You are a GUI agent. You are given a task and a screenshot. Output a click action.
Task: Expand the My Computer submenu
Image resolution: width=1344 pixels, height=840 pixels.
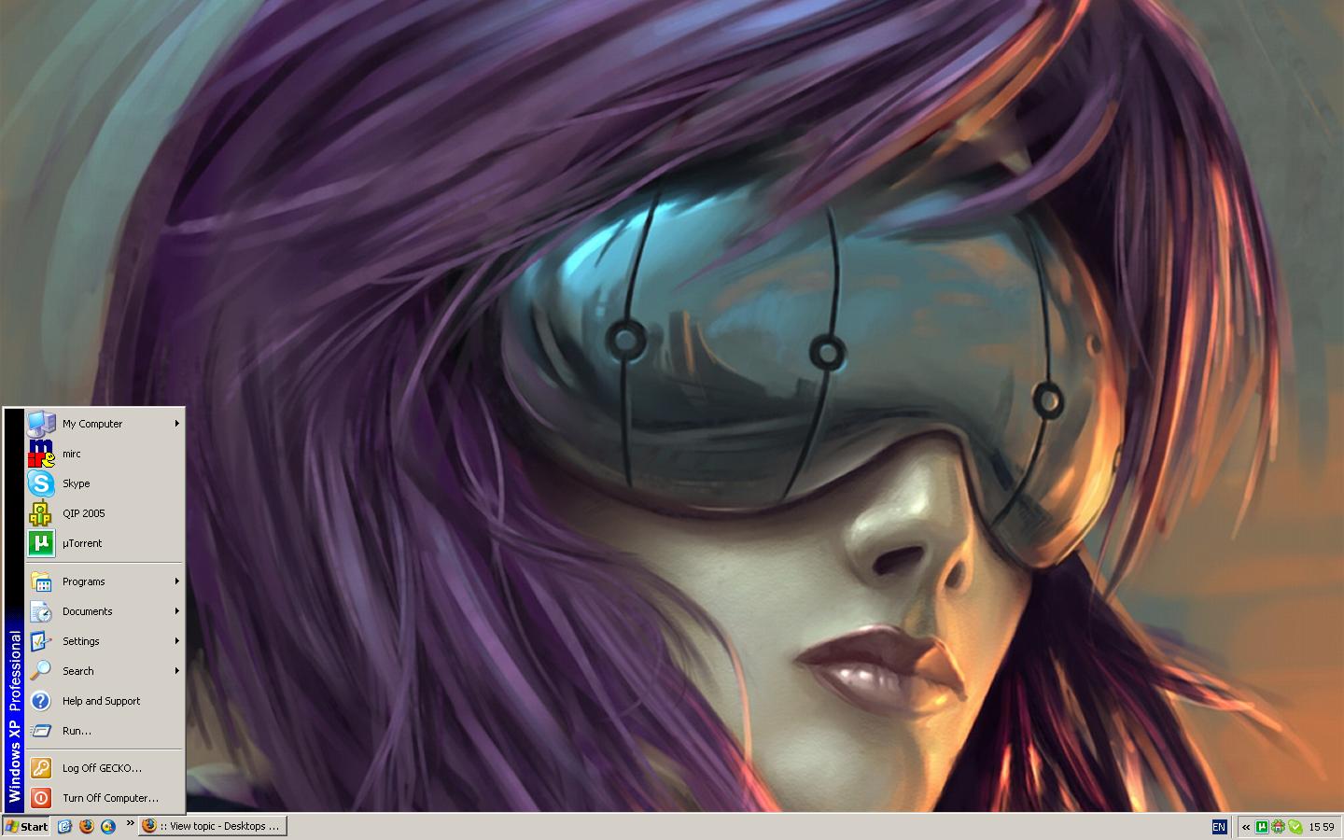click(105, 424)
